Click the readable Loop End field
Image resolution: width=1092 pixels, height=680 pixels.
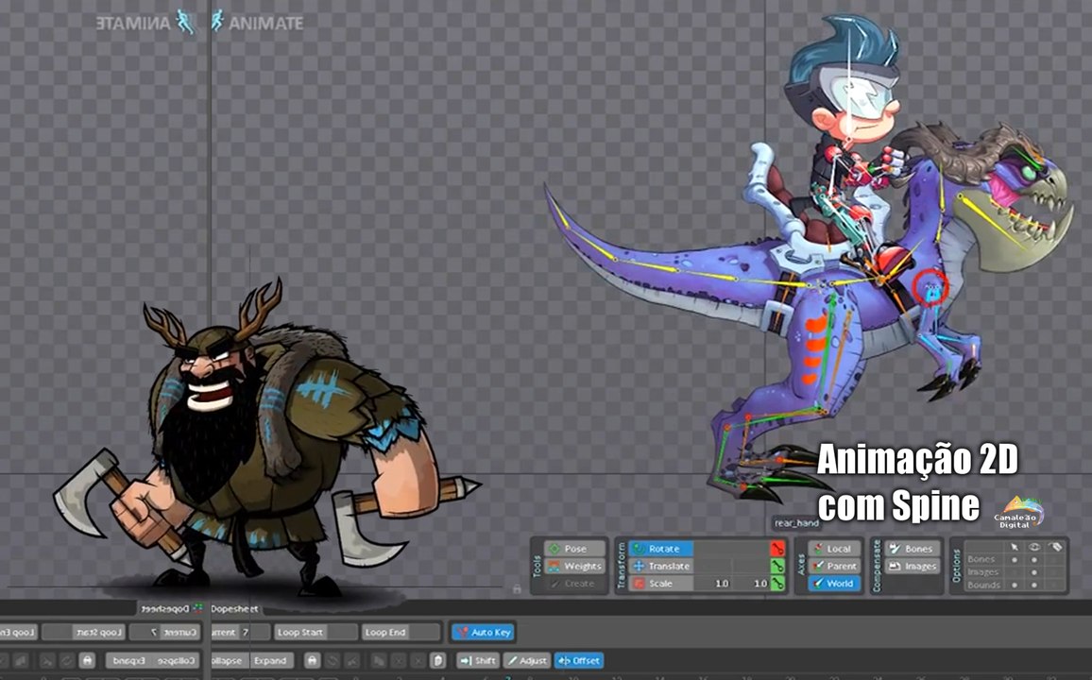(x=401, y=632)
